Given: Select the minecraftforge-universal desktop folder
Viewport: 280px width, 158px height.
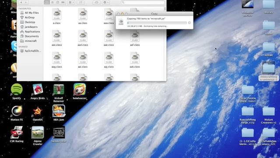Looking at the screenshot, I should [269, 68].
